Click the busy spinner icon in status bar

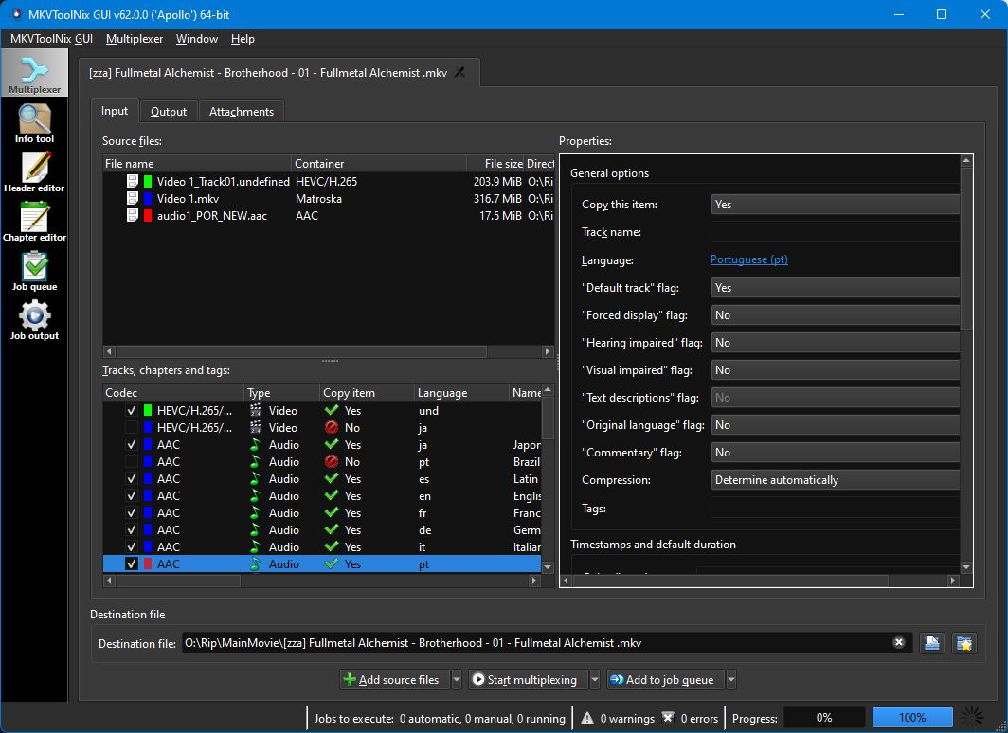[973, 718]
